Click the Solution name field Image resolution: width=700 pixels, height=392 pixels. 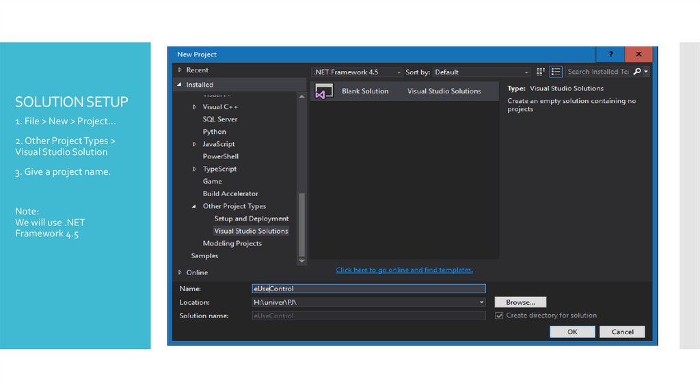point(368,316)
